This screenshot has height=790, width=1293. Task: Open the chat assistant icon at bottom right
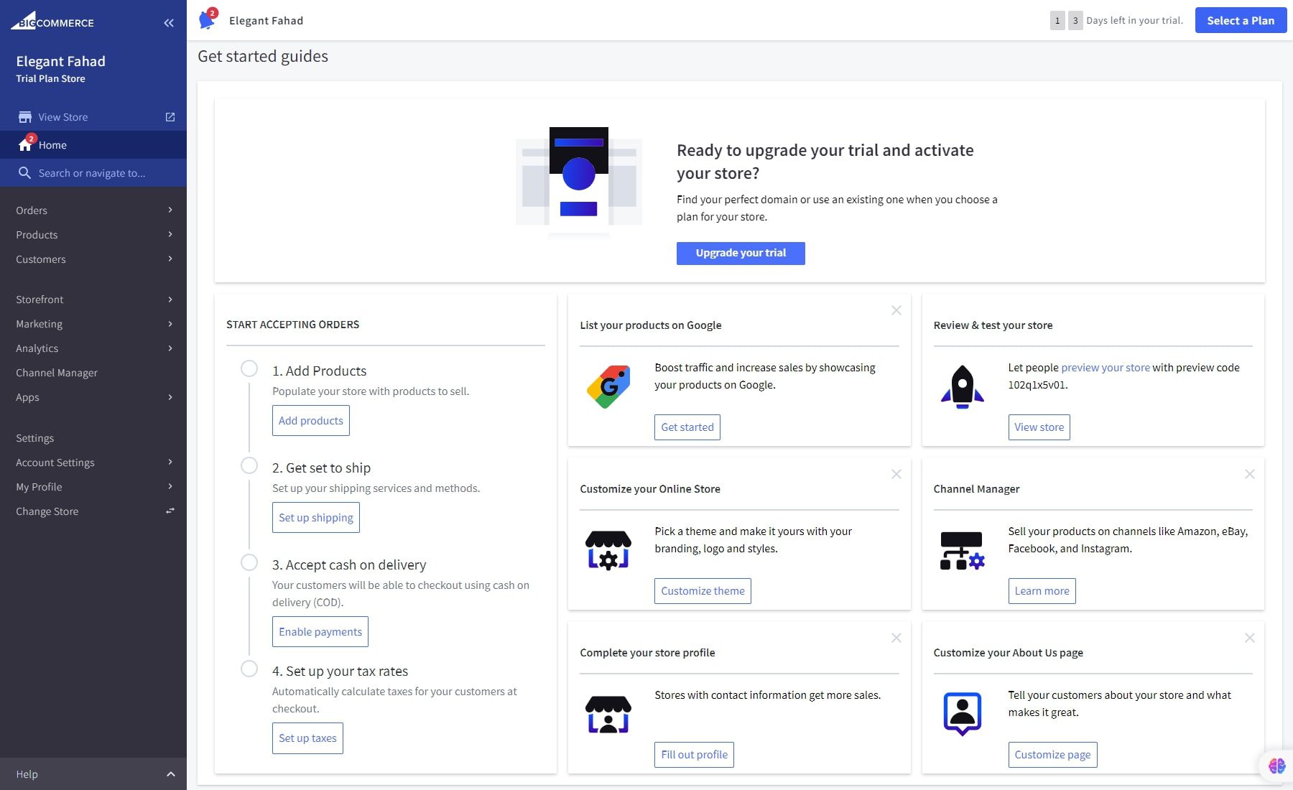(1276, 766)
